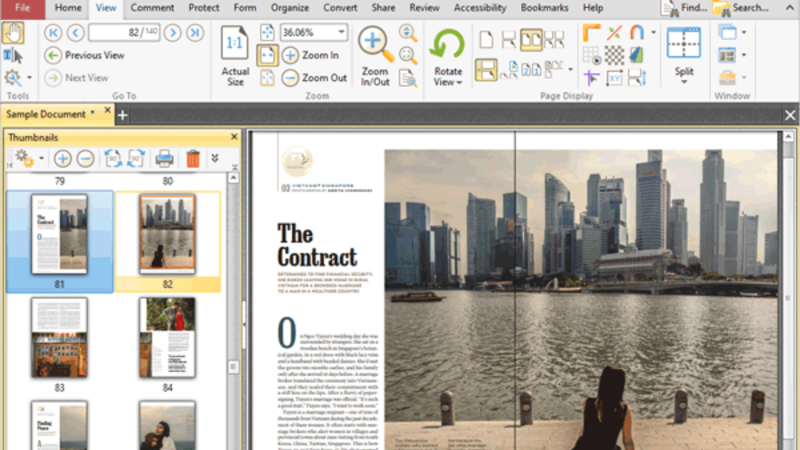Switch to the Organize ribbon tab
The image size is (800, 450).
click(290, 7)
